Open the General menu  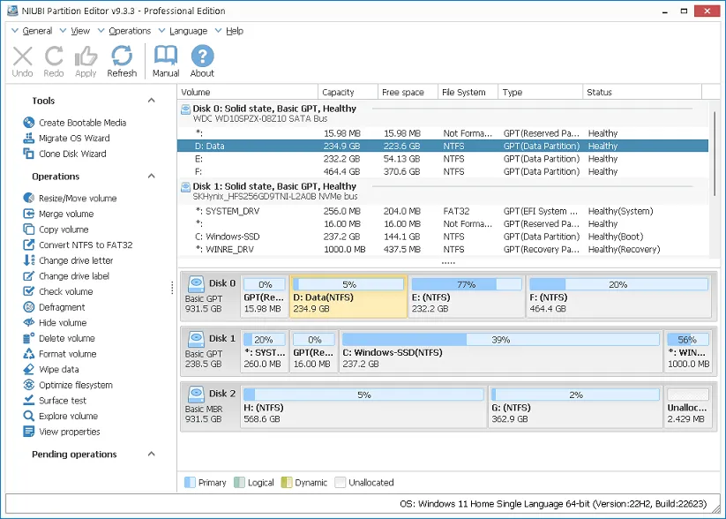tap(37, 31)
